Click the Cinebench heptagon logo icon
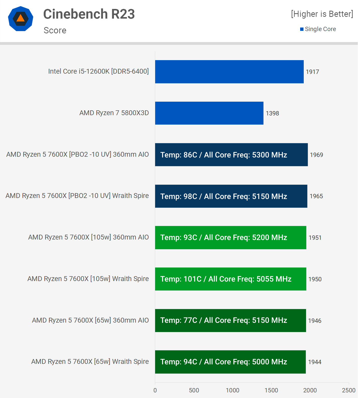 21,19
